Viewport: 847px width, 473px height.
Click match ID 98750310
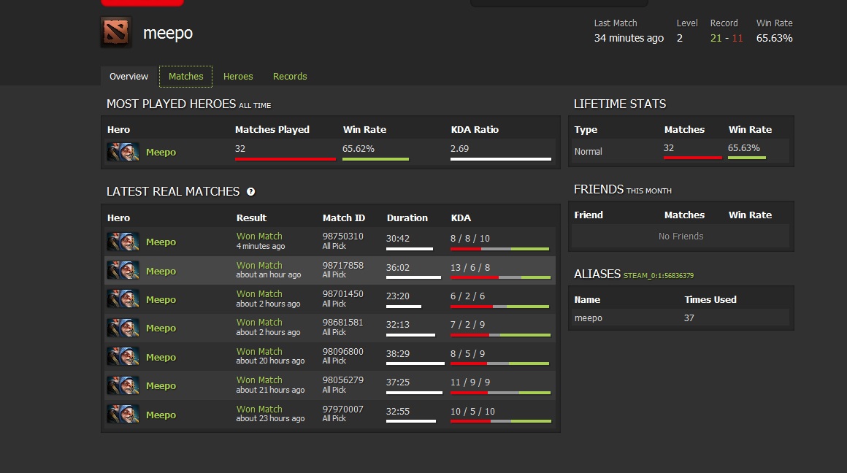point(343,236)
